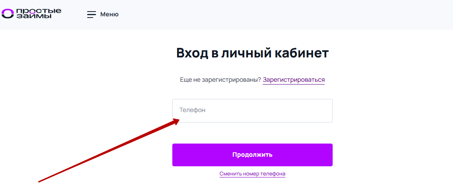This screenshot has width=453, height=195.
Task: Follow the Зарегистрироваться link
Action: click(293, 80)
